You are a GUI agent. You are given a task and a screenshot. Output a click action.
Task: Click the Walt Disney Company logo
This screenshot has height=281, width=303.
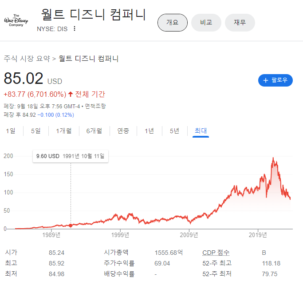16,20
